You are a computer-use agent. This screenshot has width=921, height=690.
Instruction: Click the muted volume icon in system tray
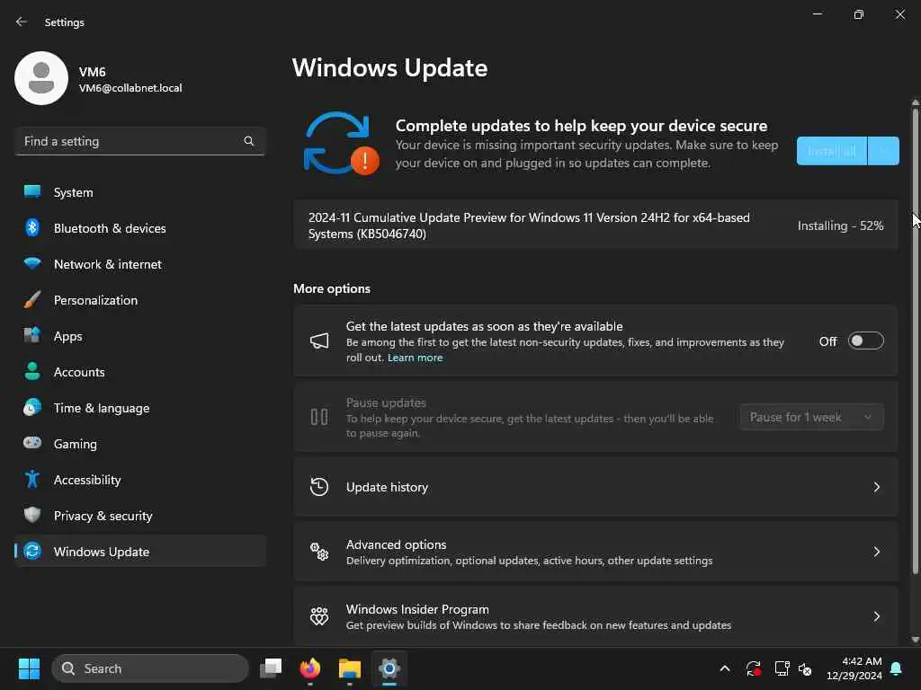point(805,668)
